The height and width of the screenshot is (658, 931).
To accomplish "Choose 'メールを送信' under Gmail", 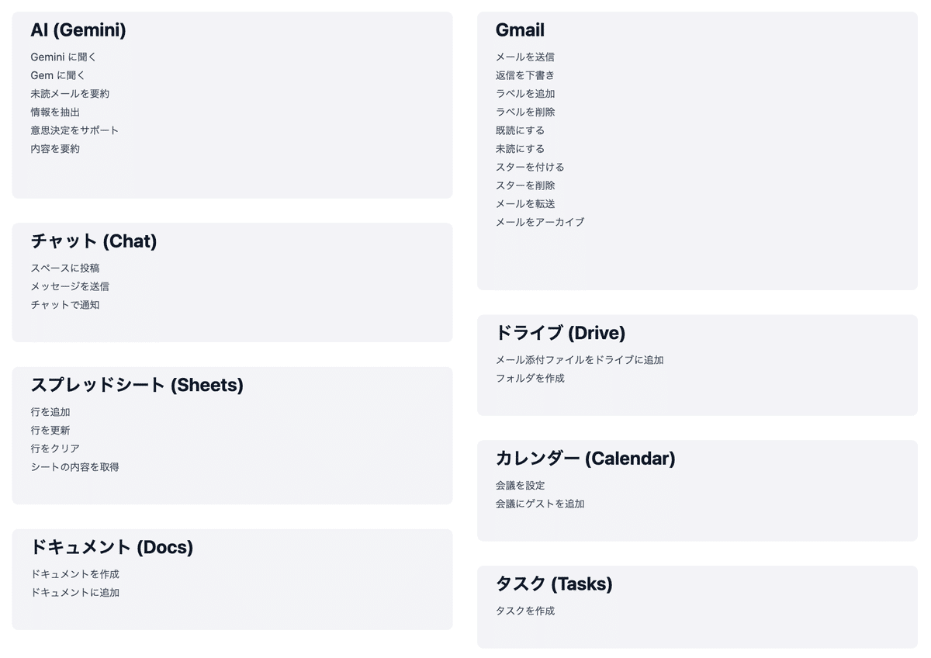I will 525,57.
